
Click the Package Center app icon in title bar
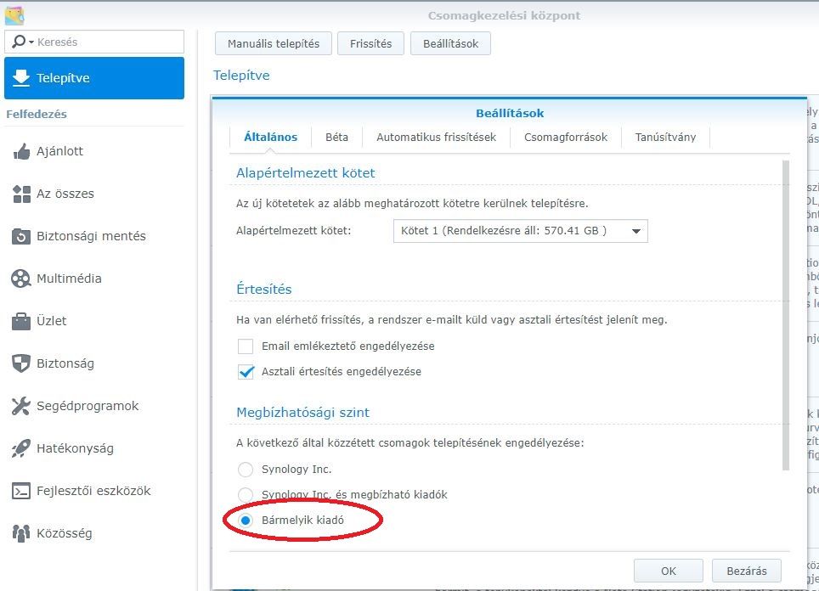tap(14, 15)
